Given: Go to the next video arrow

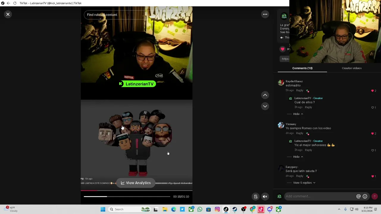Looking at the screenshot, I should click(x=265, y=106).
